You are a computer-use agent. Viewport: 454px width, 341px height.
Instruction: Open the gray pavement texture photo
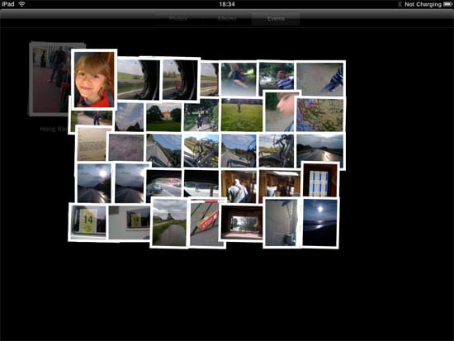click(126, 148)
